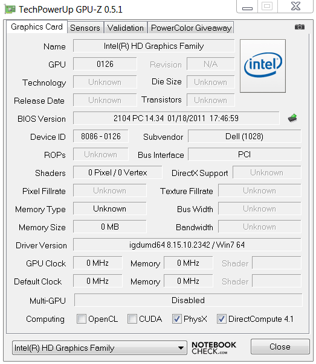Open the PowerColor Giveaway tab
The image size is (316, 364).
click(x=191, y=28)
